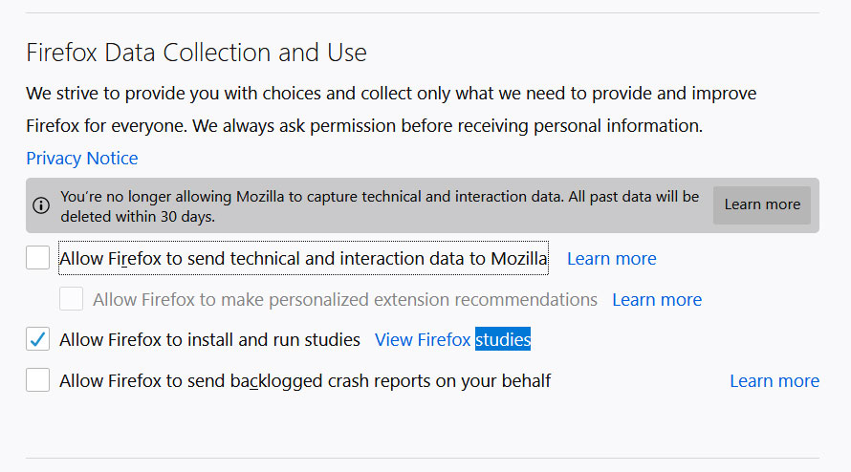Click the backlogged crash reports label text
The height and width of the screenshot is (472, 851).
pos(305,381)
